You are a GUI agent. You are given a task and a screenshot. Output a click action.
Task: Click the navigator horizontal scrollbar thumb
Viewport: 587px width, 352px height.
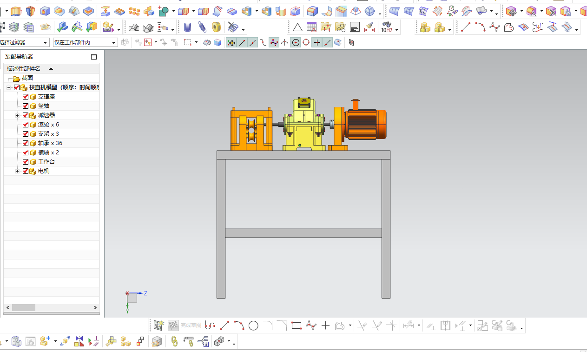click(24, 307)
